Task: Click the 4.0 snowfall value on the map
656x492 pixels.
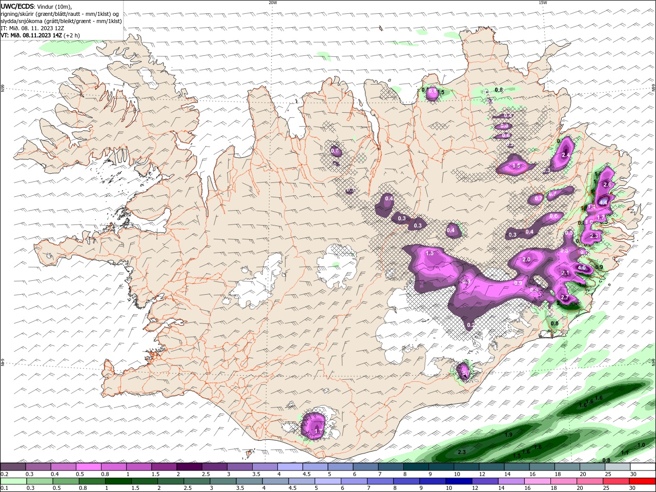Action: click(582, 268)
